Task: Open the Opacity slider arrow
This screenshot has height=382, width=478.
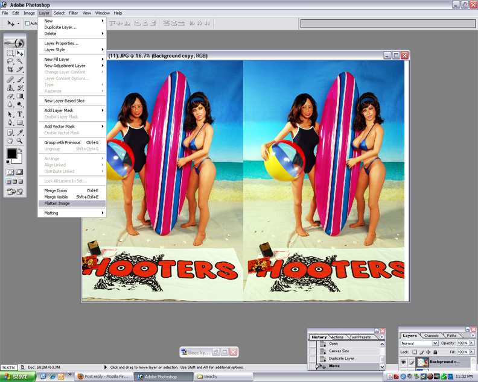Action: 471,343
